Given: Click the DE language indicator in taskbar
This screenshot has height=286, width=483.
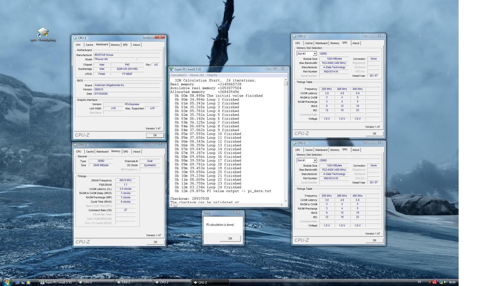Looking at the screenshot, I should (x=419, y=282).
